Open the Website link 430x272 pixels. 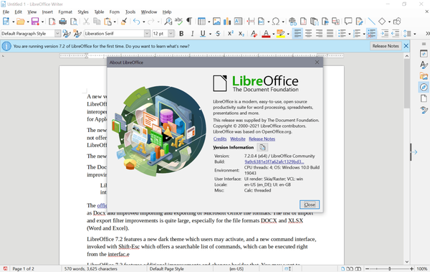(238, 139)
